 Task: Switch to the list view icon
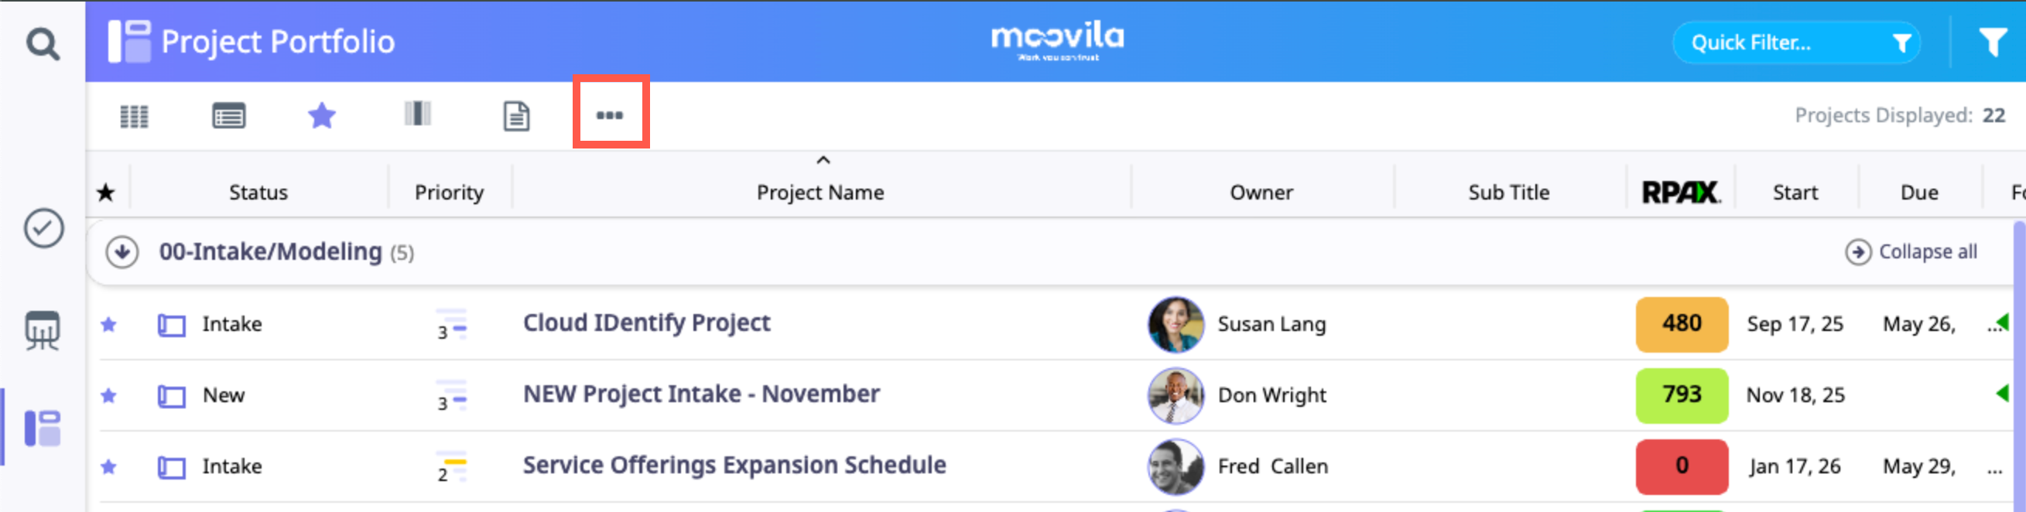(229, 117)
